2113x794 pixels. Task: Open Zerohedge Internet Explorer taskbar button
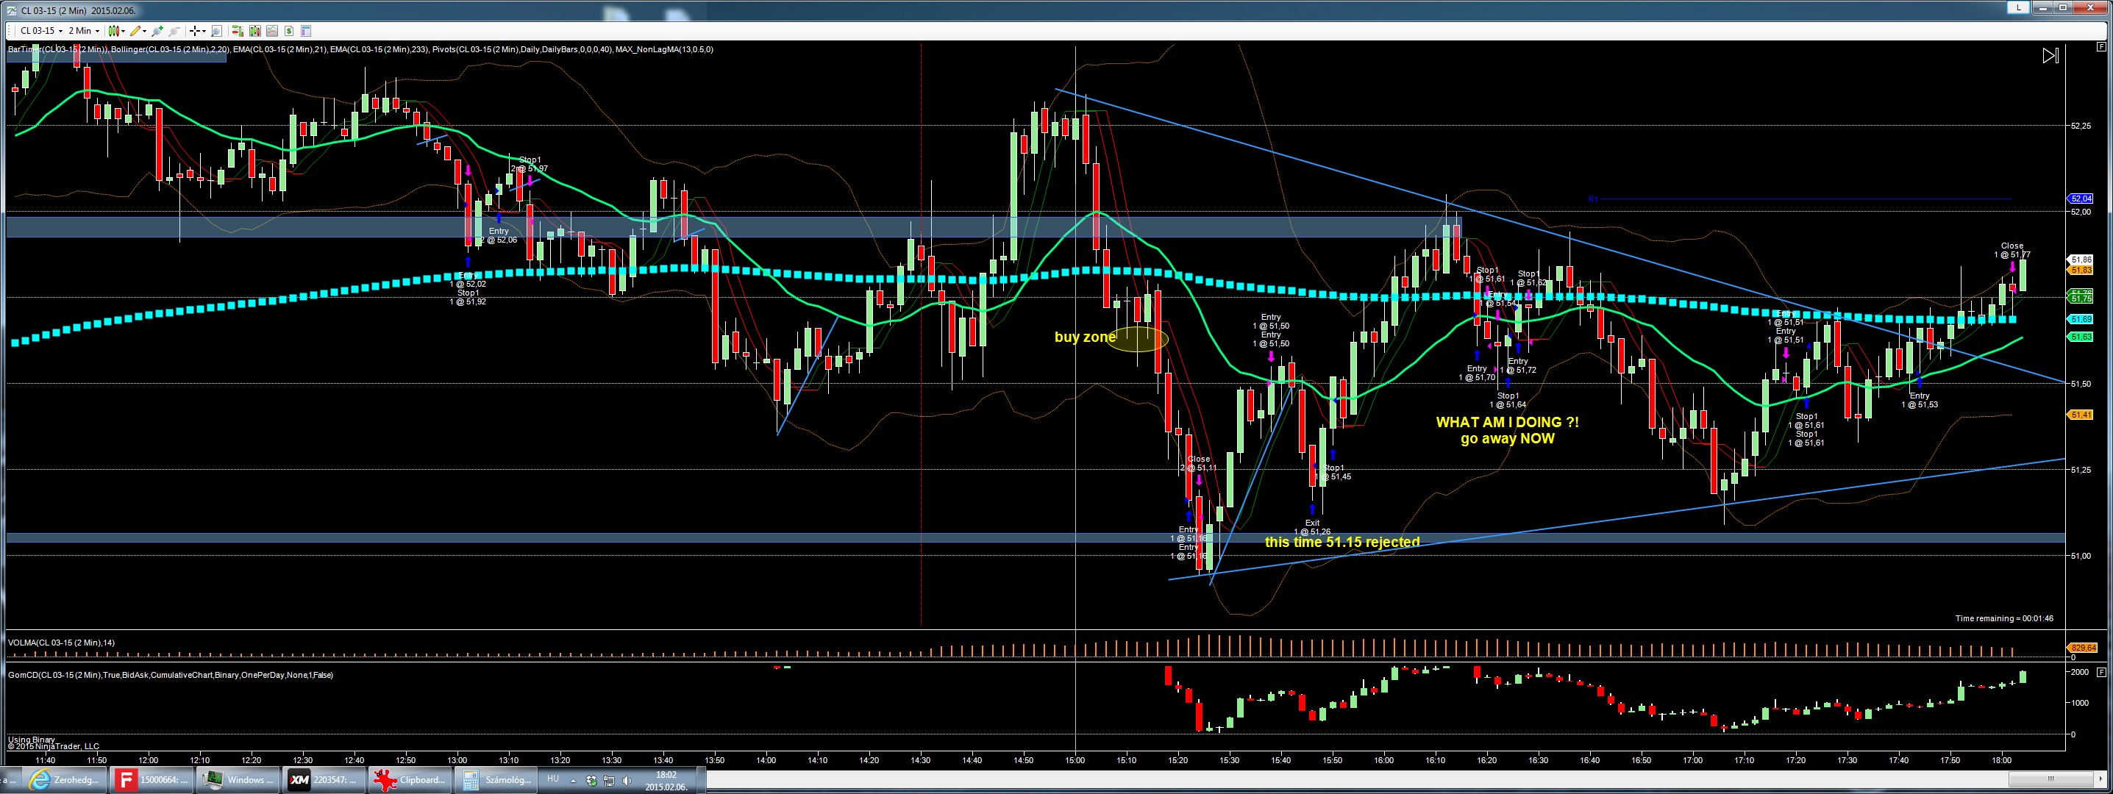tap(65, 780)
